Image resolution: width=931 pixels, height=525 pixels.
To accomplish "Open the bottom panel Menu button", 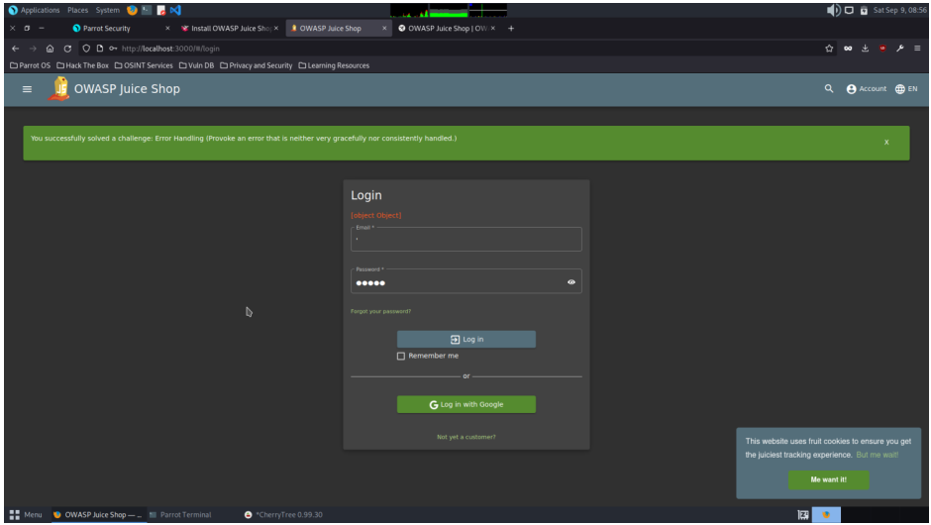I will click(x=26, y=515).
